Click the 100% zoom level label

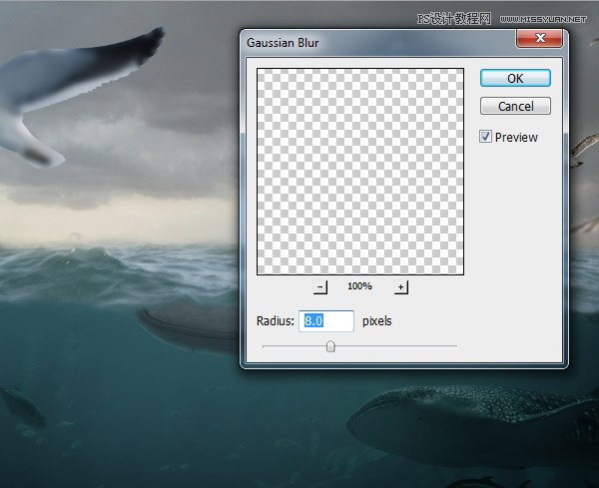click(359, 287)
